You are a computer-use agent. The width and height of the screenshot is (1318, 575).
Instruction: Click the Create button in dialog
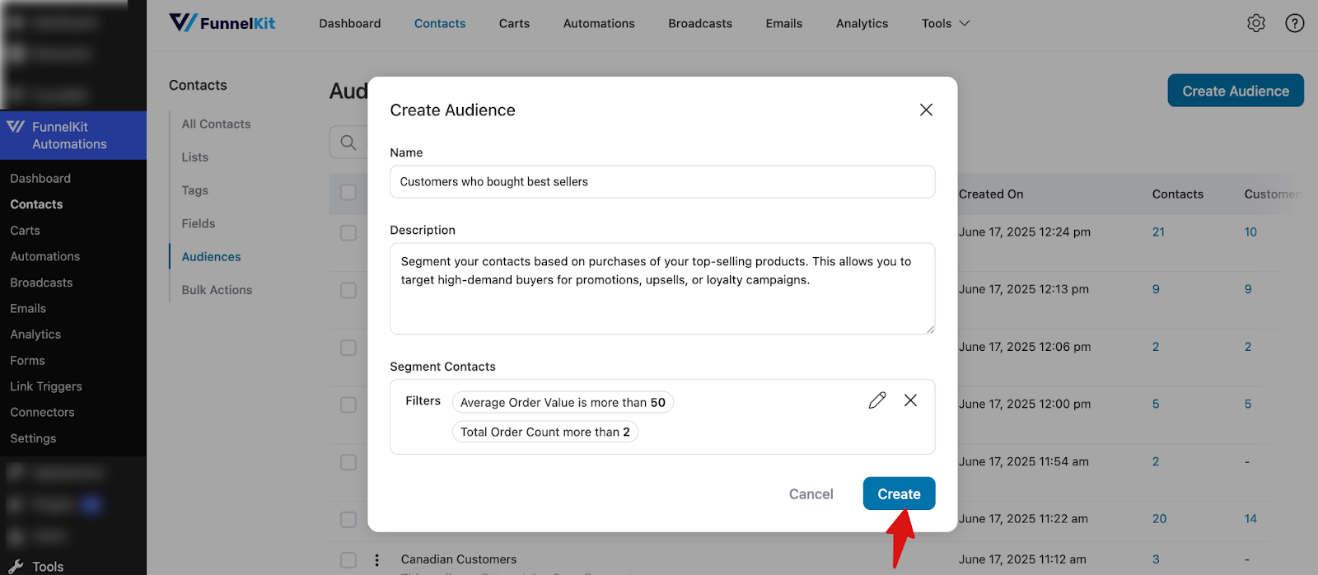(x=899, y=493)
